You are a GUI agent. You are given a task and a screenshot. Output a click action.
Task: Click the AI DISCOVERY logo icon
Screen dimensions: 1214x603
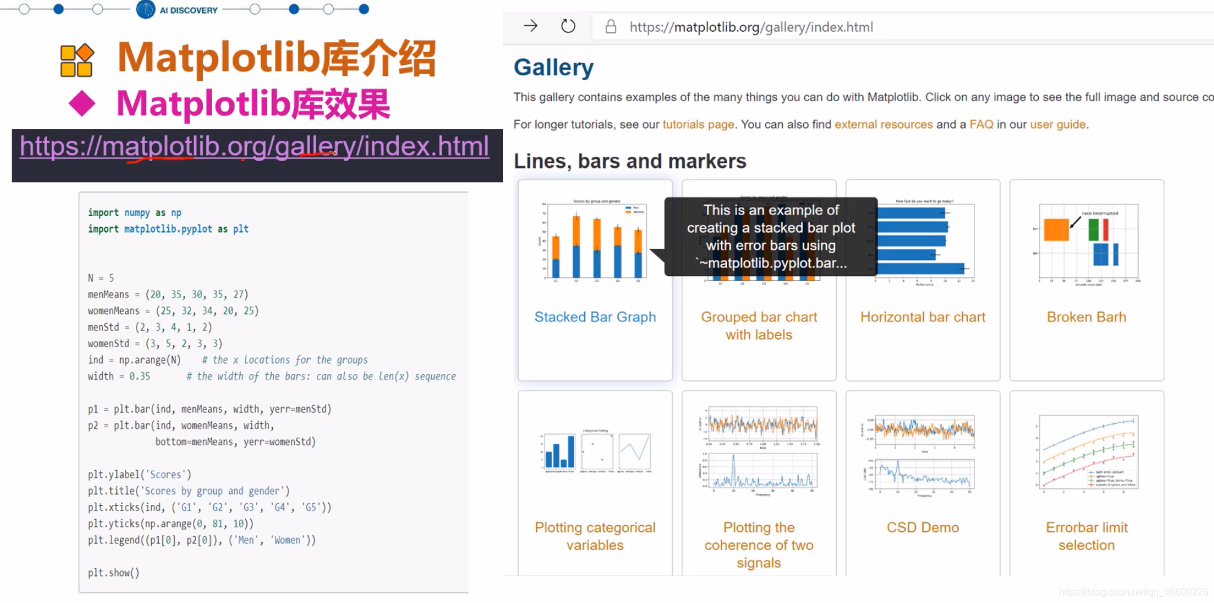pyautogui.click(x=146, y=9)
